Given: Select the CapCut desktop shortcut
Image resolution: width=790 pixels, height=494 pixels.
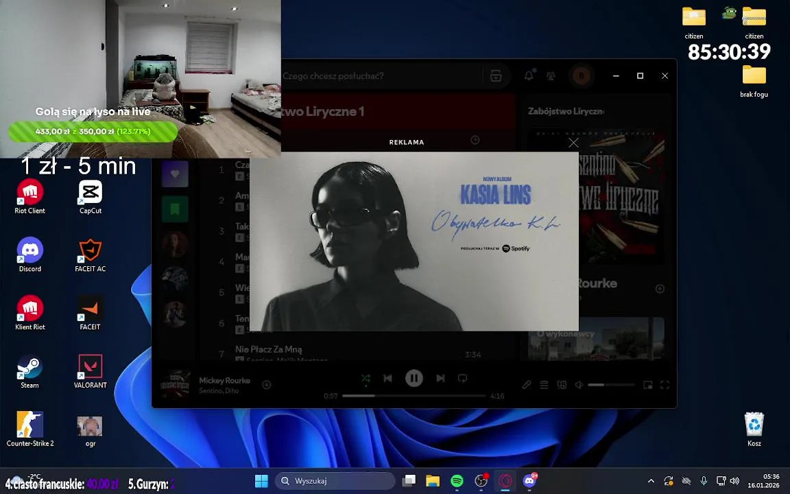Looking at the screenshot, I should tap(91, 197).
